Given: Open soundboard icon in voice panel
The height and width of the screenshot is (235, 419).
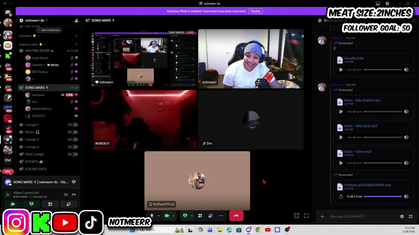Looking at the screenshot, I should coord(69,204).
